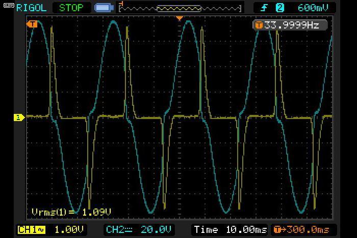Click the green STOP status indicator
The height and width of the screenshot is (238, 357).
pos(71,8)
